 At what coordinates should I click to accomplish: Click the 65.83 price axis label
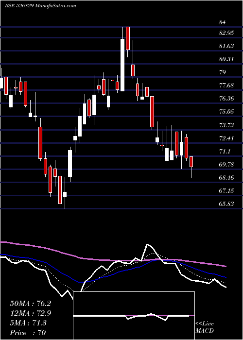(x=226, y=204)
